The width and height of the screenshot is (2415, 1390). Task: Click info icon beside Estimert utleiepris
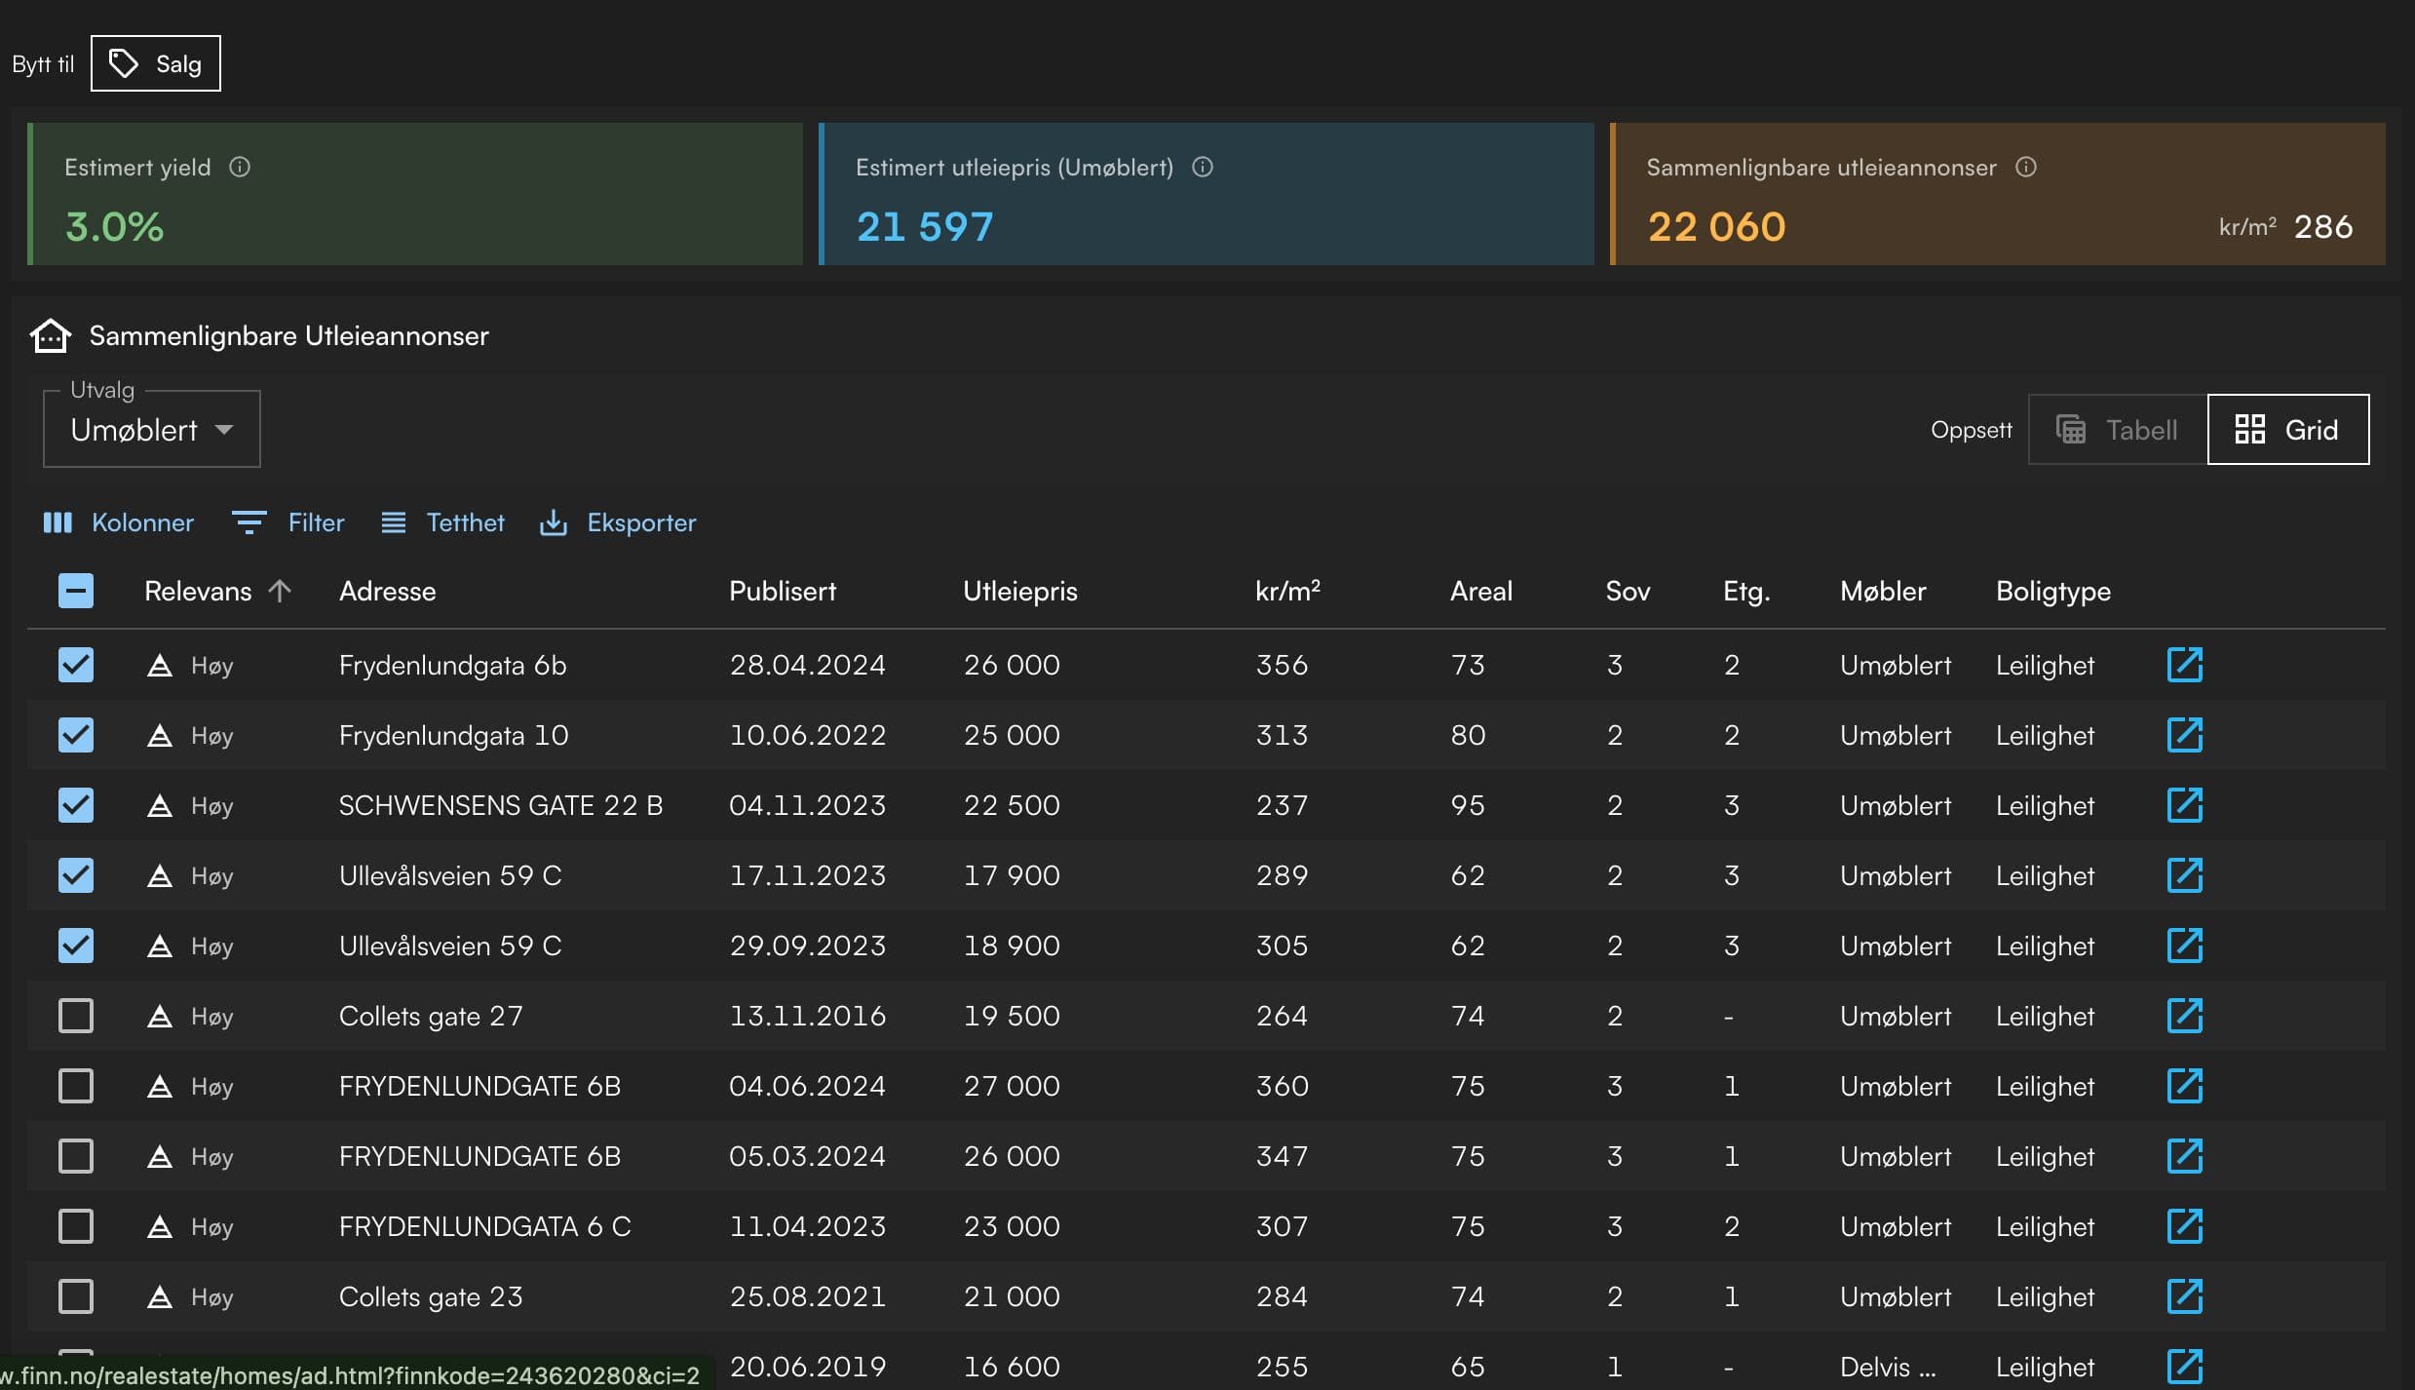click(1203, 168)
